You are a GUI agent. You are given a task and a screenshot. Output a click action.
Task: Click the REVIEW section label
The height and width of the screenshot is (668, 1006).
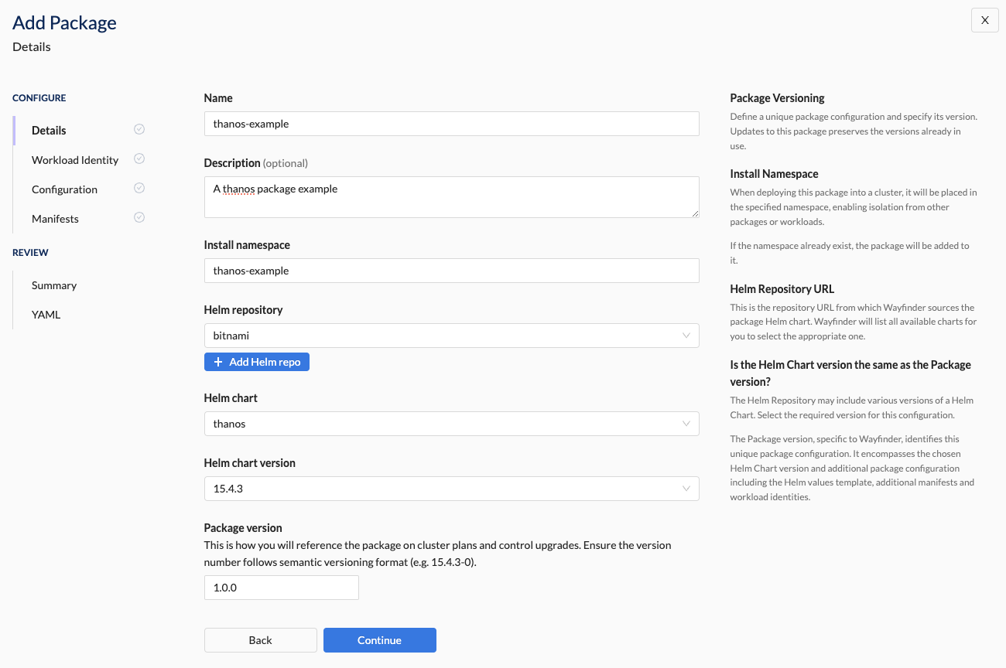tap(30, 253)
